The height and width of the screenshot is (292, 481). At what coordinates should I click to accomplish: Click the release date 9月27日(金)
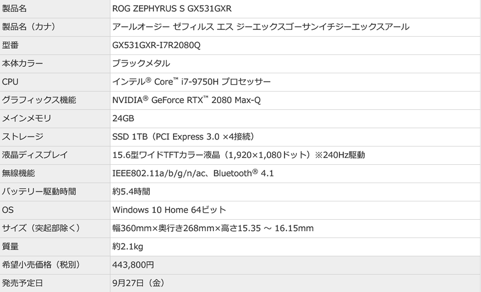point(139,283)
